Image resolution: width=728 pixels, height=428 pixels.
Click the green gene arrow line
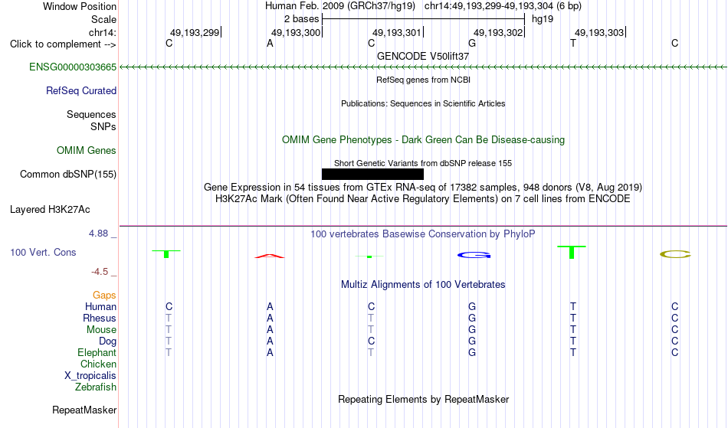423,67
